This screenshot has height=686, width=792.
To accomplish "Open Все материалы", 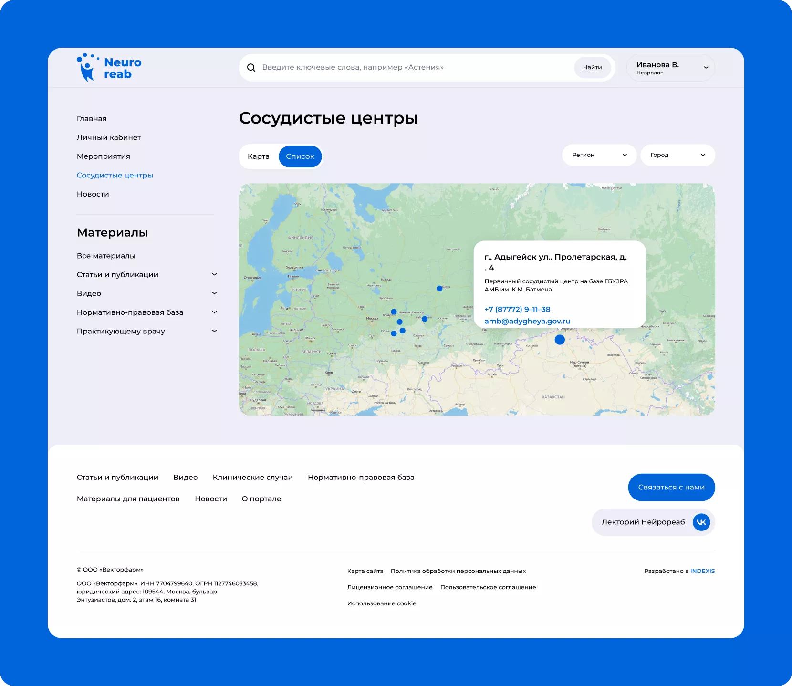I will (x=106, y=256).
